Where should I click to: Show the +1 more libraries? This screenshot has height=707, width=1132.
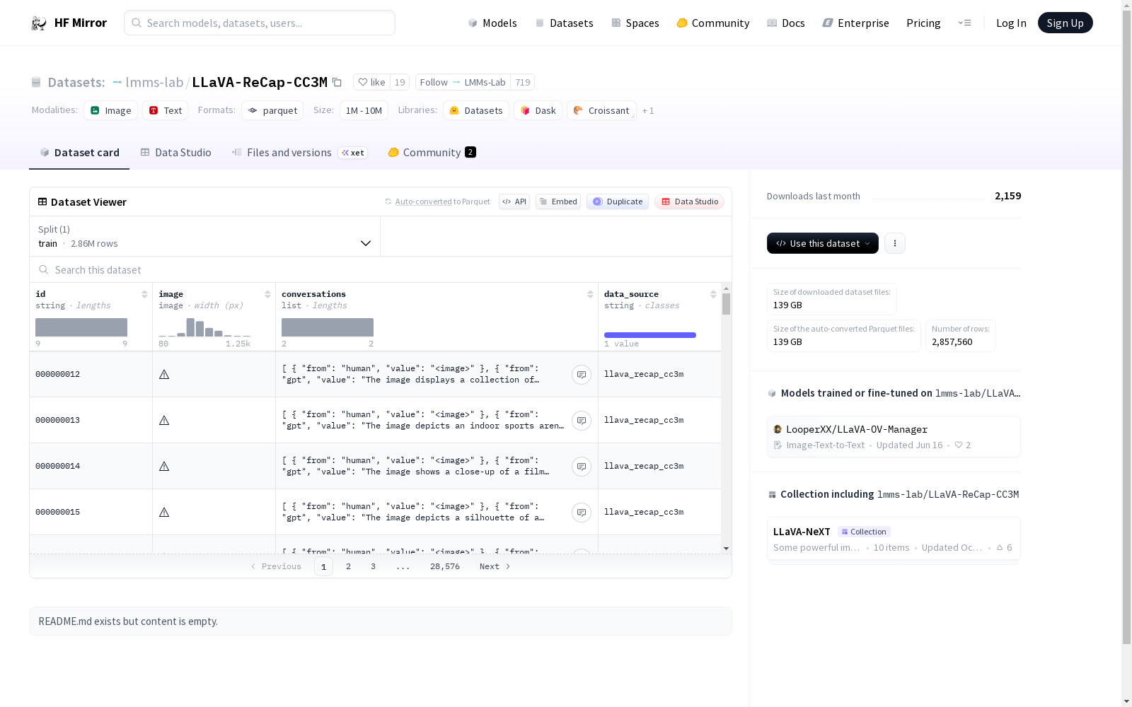coord(648,111)
